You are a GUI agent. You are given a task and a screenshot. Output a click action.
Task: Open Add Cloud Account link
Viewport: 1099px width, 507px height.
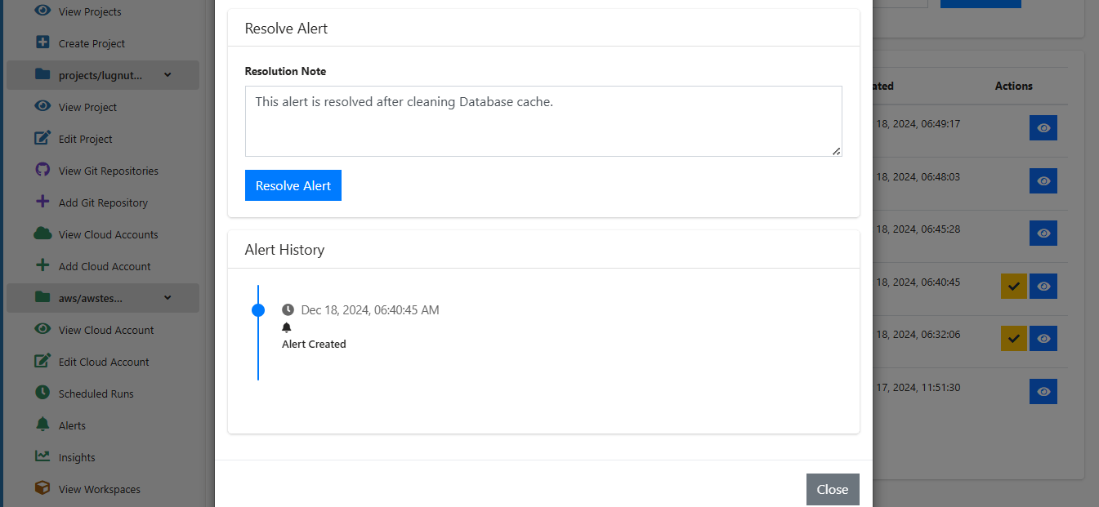click(105, 267)
